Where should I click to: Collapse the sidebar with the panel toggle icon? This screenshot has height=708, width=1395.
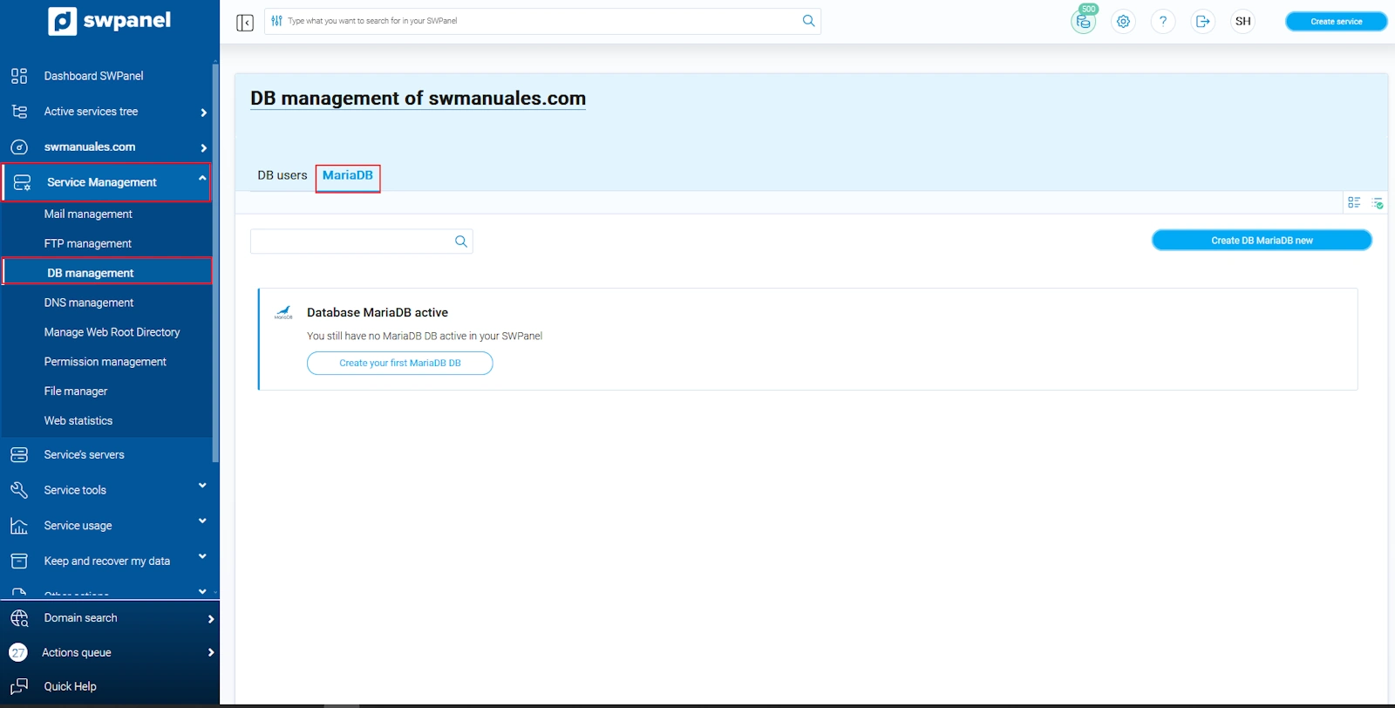(245, 22)
